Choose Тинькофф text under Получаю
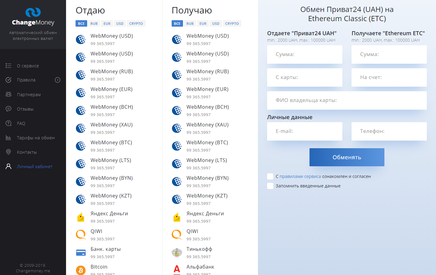This screenshot has height=275, width=436. 199,249
